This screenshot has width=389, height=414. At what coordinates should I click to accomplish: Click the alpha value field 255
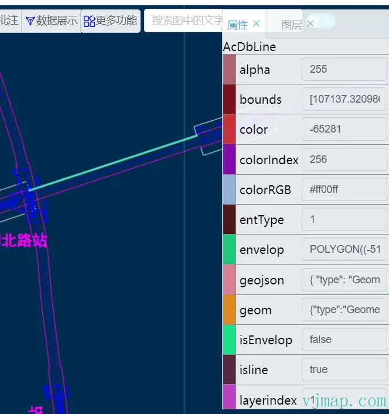(x=344, y=69)
